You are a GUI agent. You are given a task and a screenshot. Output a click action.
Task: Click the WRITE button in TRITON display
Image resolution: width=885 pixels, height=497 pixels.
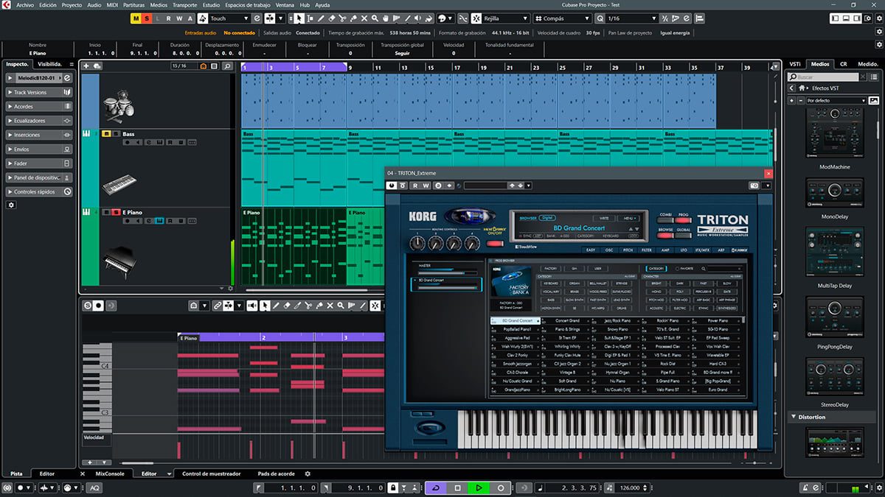[x=604, y=218]
